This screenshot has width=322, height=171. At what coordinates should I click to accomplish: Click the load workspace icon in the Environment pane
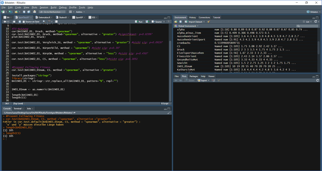click(176, 22)
